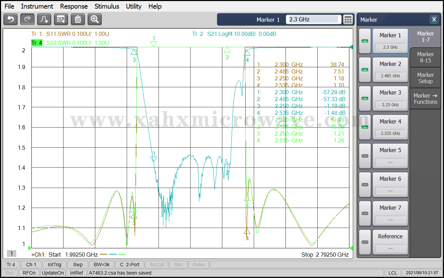Toggle Marker 2 on/off indicator
Viewport: 444px width, 278px height.
point(365,70)
